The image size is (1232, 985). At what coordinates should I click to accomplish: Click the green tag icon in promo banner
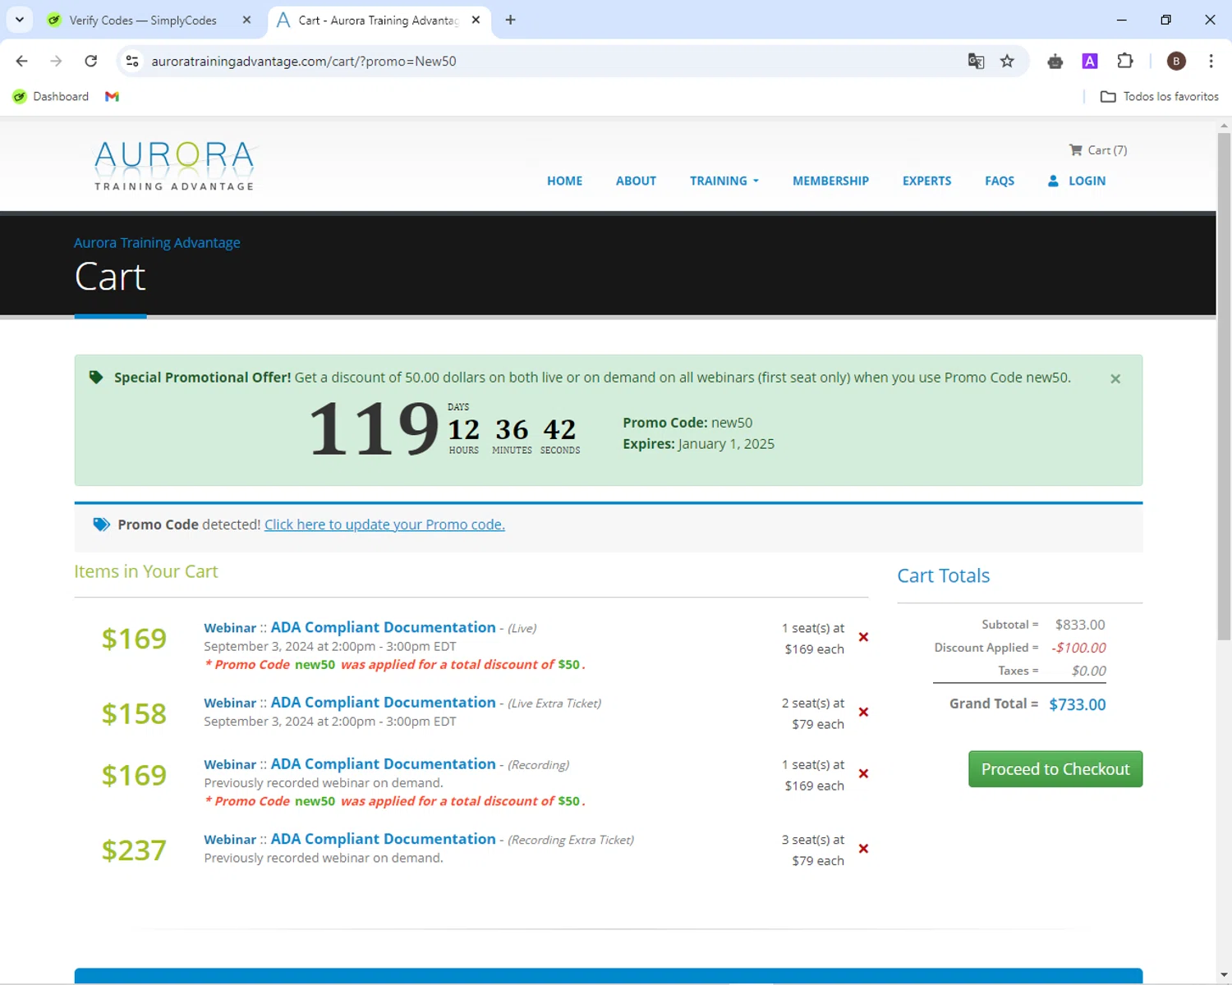(x=96, y=378)
